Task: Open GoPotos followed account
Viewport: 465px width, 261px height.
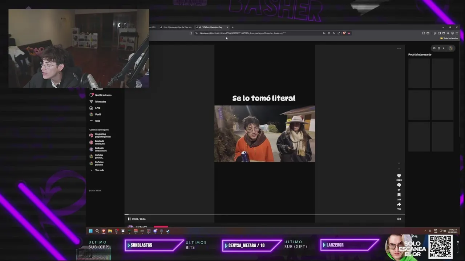Action: click(96, 163)
